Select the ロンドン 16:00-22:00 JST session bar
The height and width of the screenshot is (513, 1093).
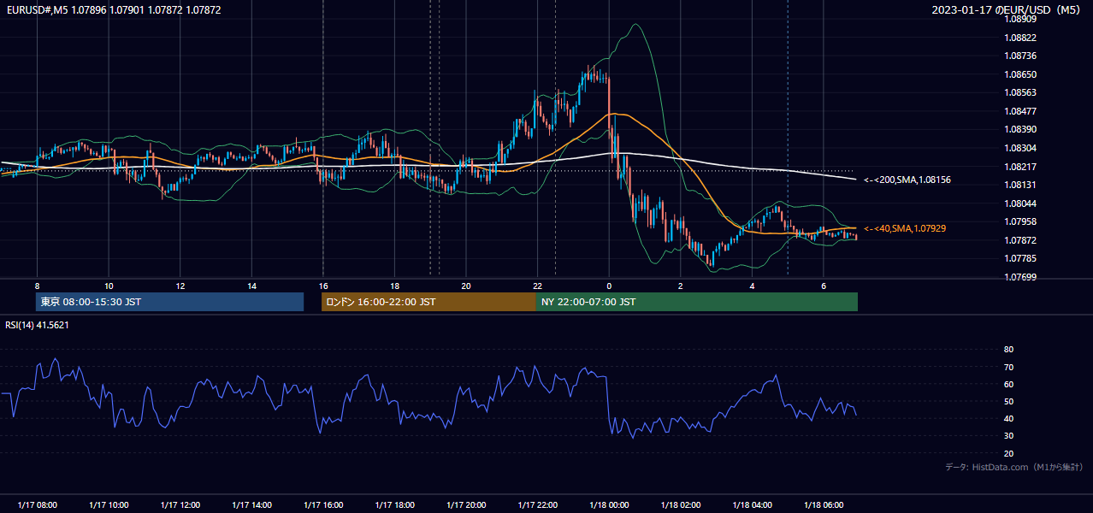[428, 302]
